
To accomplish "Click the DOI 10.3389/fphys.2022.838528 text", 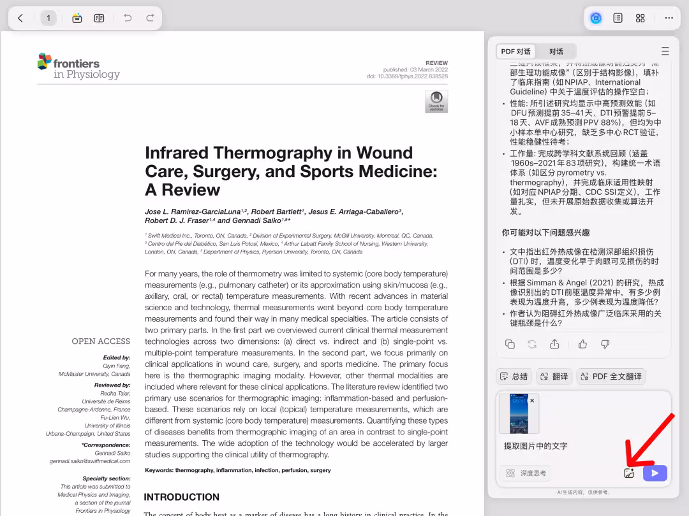I will [x=407, y=76].
